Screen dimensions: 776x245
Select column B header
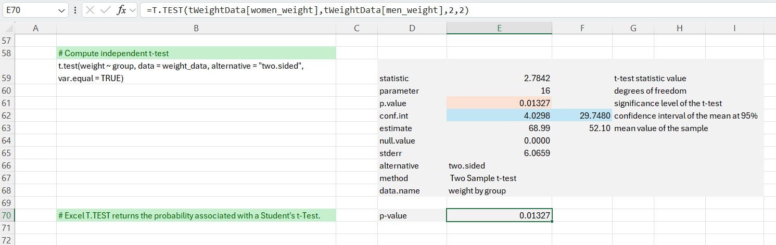tap(196, 29)
